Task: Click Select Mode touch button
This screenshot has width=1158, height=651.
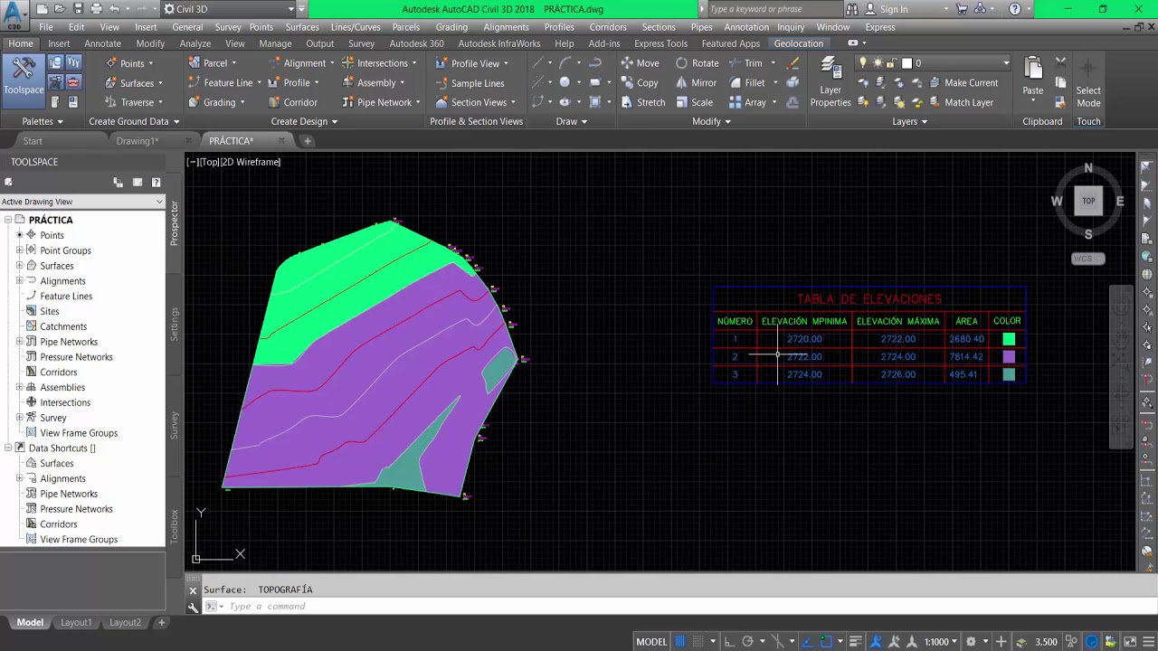Action: [x=1088, y=83]
